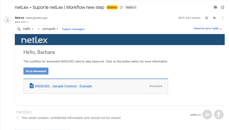
Task: Open the Facebook icon in the footer
Action: pyautogui.click(x=219, y=114)
